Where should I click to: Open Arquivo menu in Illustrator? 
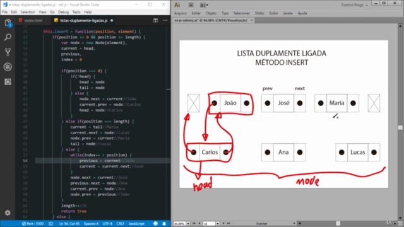click(181, 13)
